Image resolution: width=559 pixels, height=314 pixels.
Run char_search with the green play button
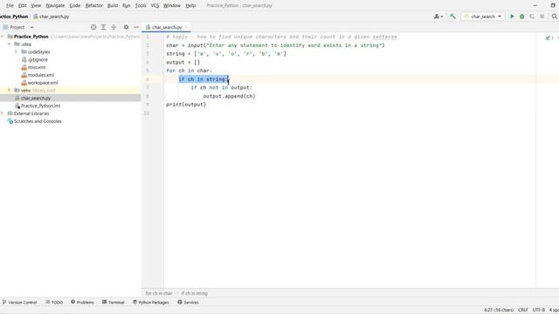(512, 17)
